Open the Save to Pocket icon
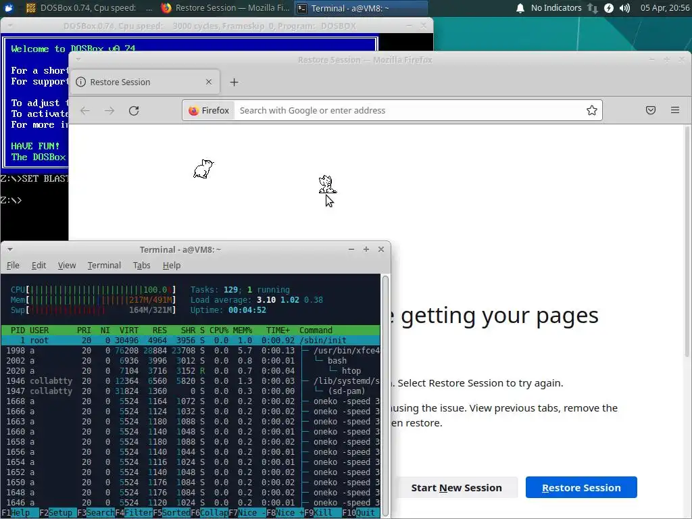 click(651, 110)
